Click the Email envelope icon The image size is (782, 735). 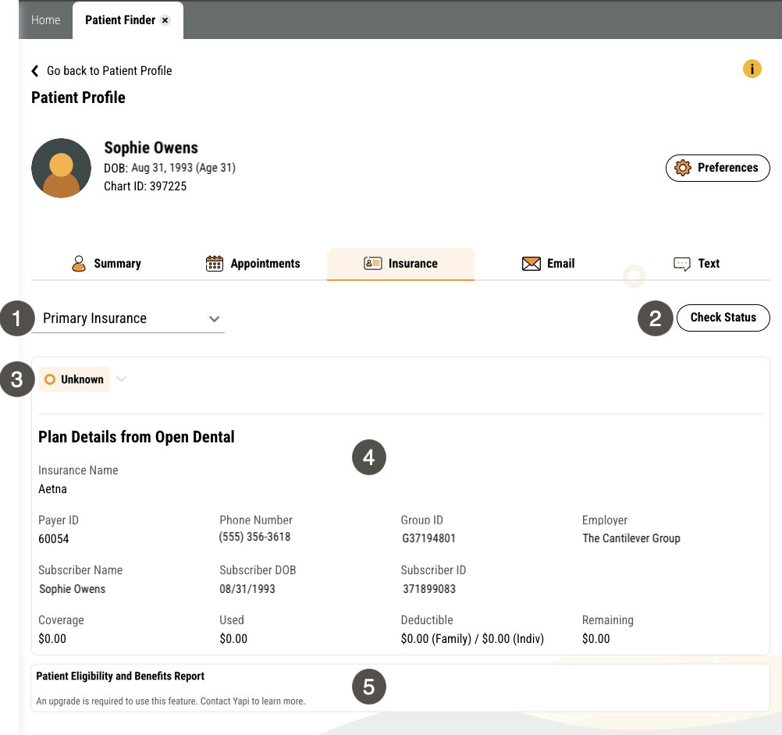(x=531, y=263)
